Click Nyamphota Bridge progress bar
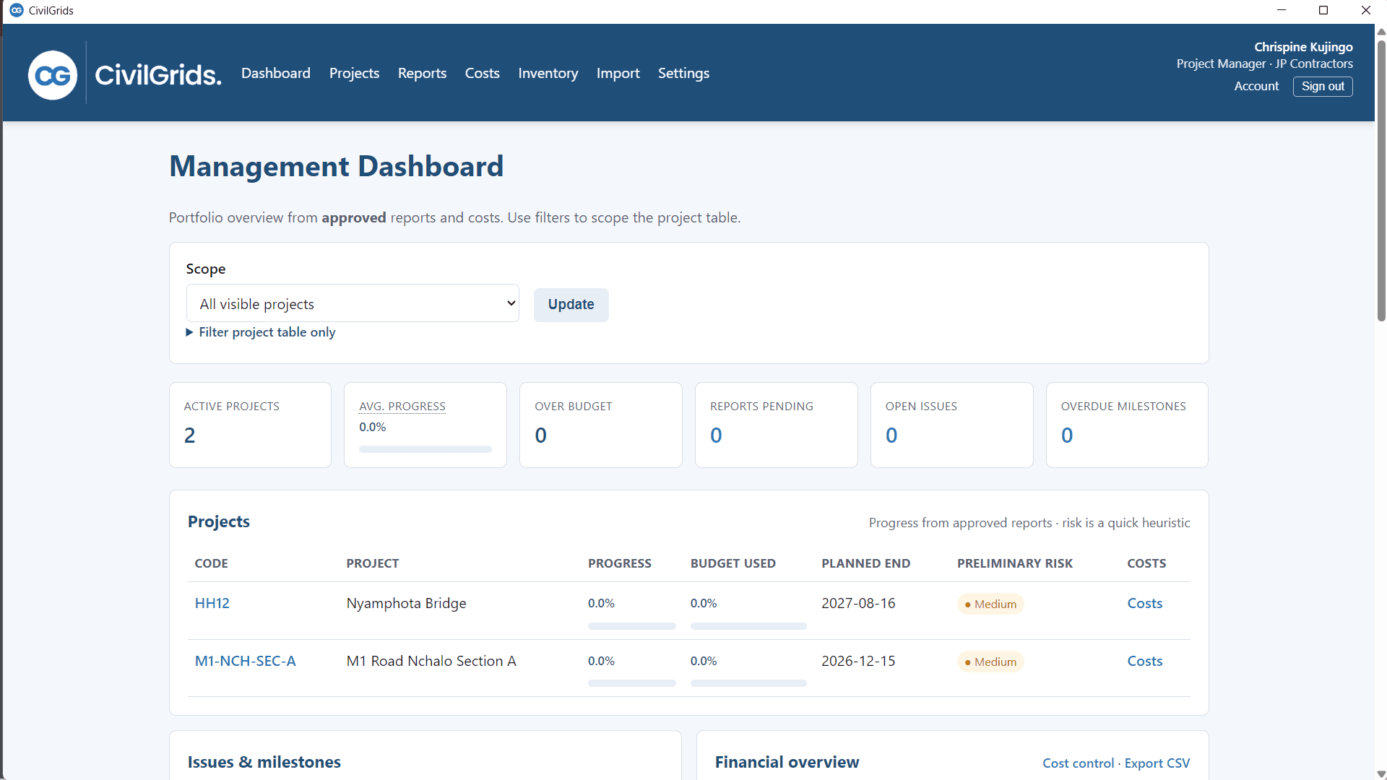Image resolution: width=1387 pixels, height=780 pixels. [x=631, y=626]
